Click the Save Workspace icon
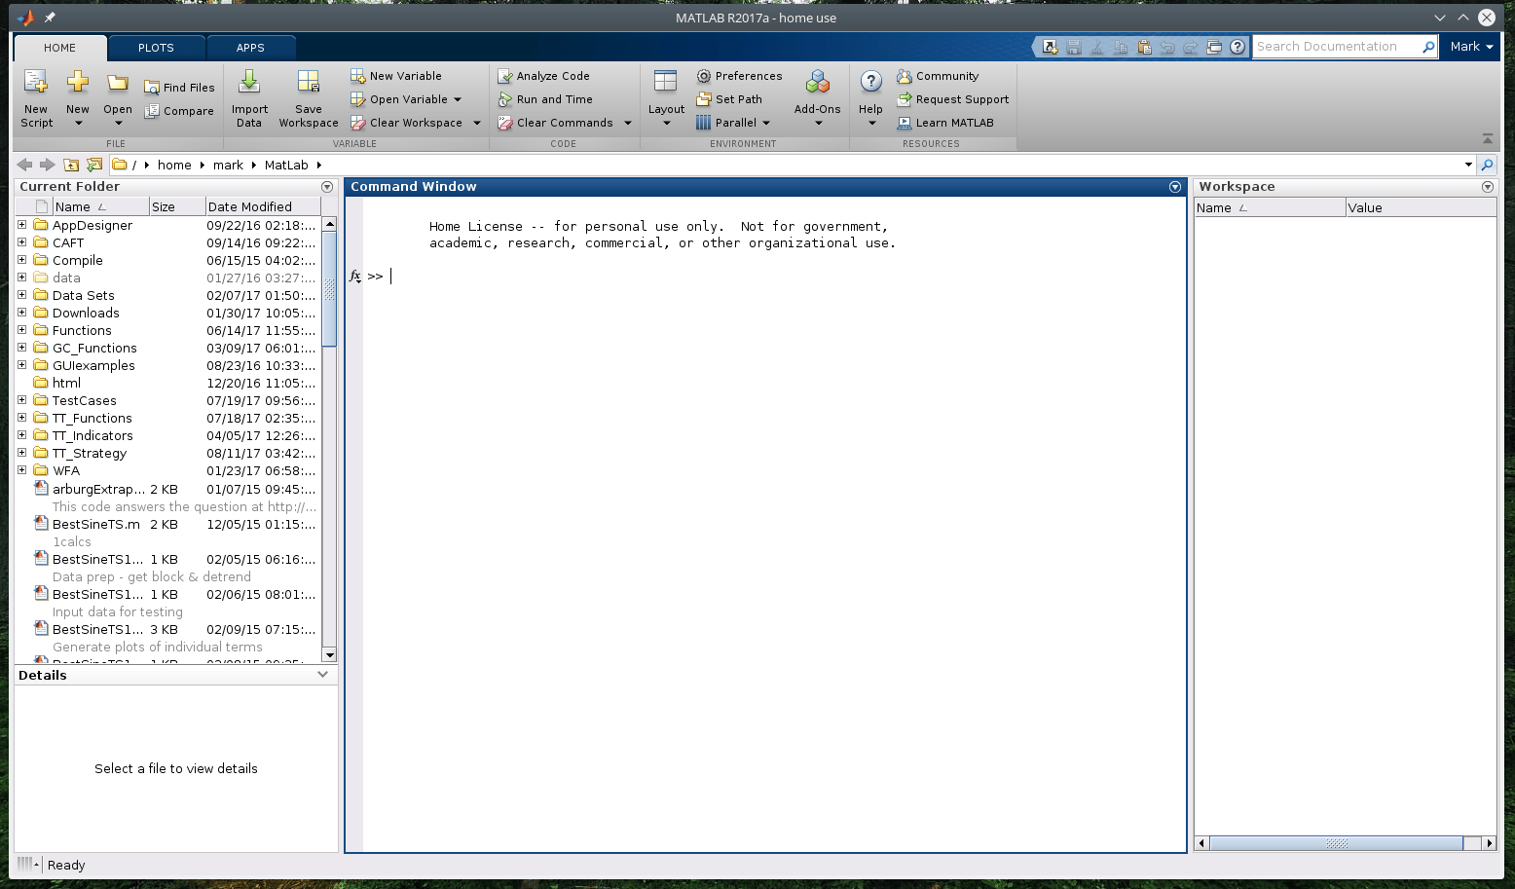 click(x=309, y=97)
